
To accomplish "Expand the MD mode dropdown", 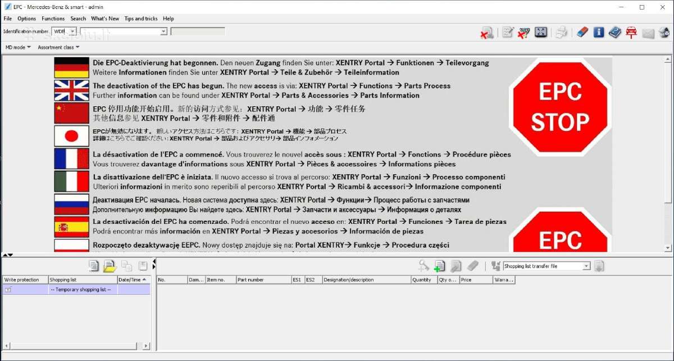I will [x=19, y=47].
